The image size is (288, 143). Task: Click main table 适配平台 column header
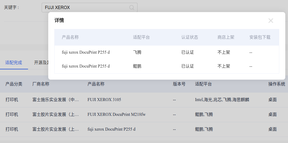click(x=204, y=84)
